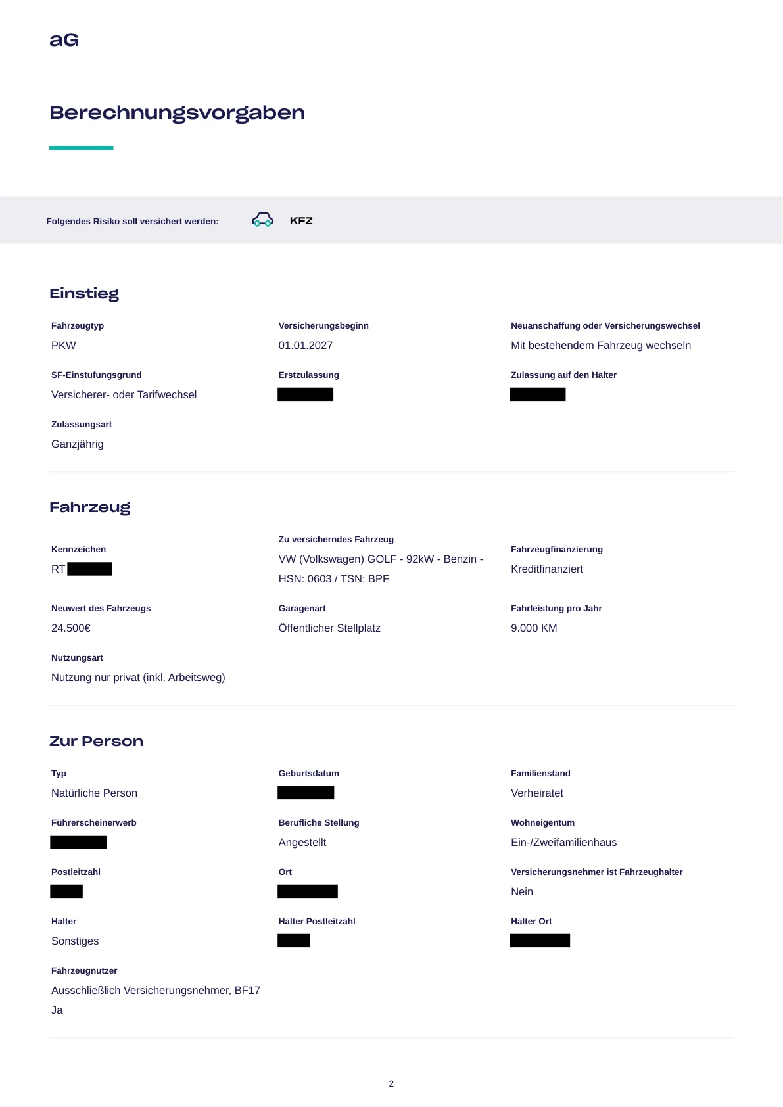783x1107 pixels.
Task: Click the Ort label under Berufliche Stellung
Action: coord(285,872)
